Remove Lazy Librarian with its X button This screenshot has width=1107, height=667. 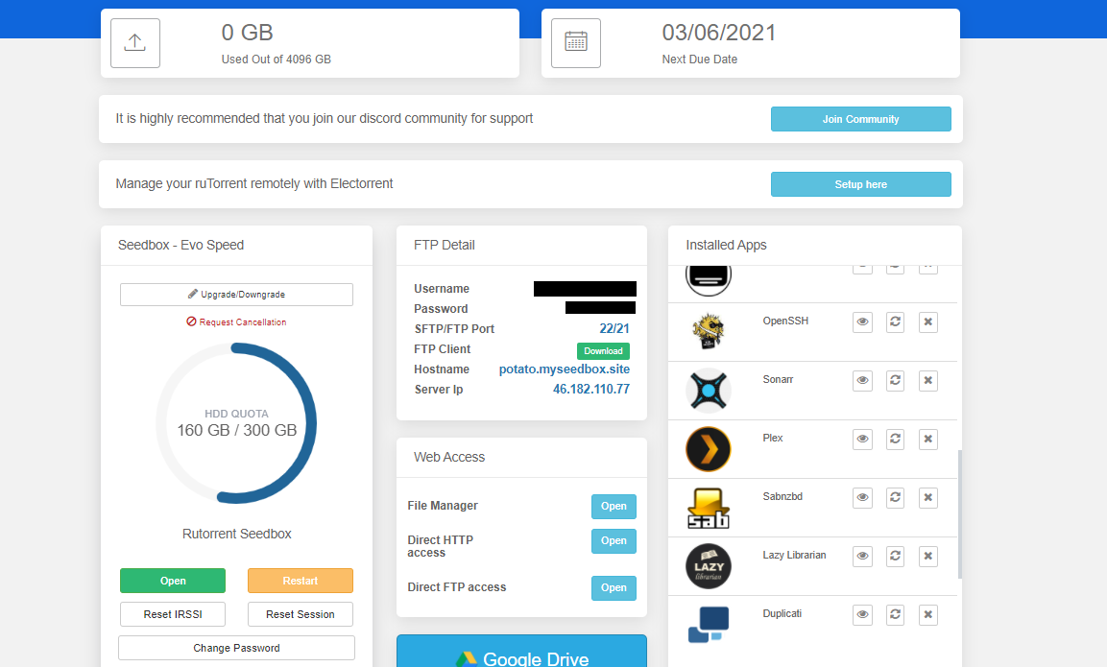(x=927, y=556)
